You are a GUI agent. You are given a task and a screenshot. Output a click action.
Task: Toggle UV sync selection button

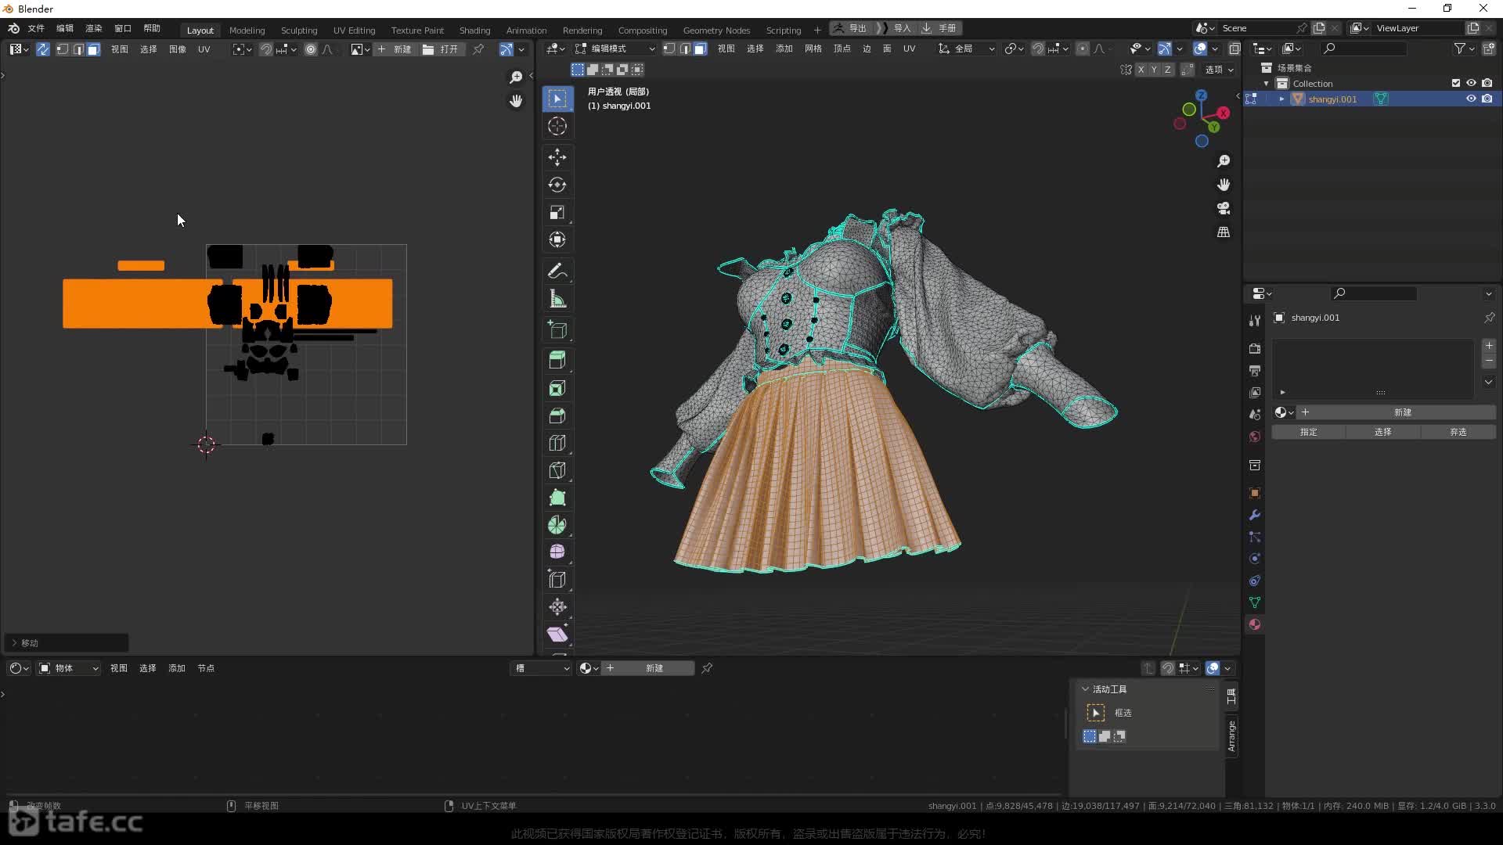[x=43, y=49]
